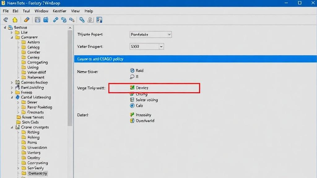Click the tree panel scroll-up arrow
This screenshot has width=317, height=178.
click(70, 28)
